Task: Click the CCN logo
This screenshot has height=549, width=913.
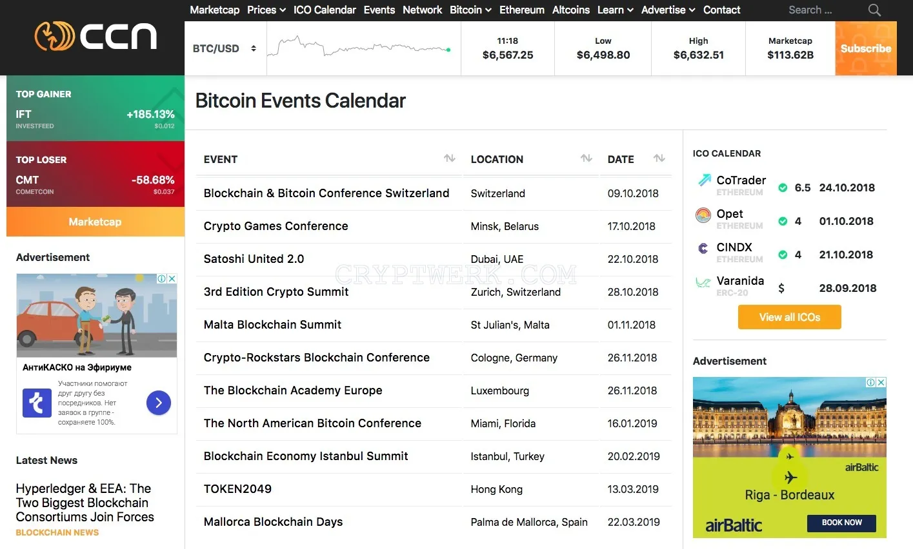Action: coord(95,36)
